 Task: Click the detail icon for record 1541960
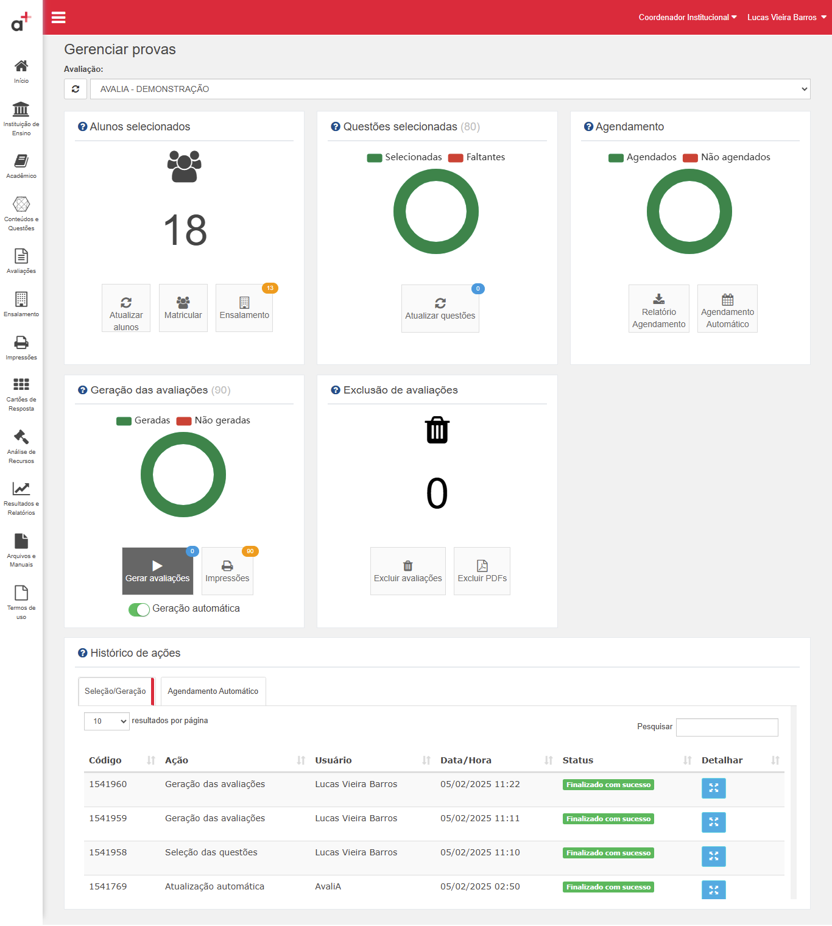(713, 788)
